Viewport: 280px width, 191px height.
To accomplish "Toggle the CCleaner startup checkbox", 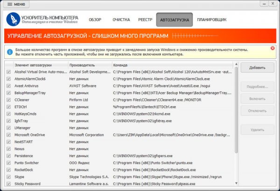I will click(8, 100).
